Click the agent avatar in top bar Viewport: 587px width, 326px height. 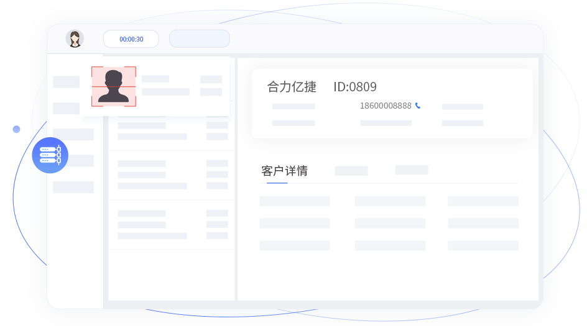pyautogui.click(x=75, y=38)
